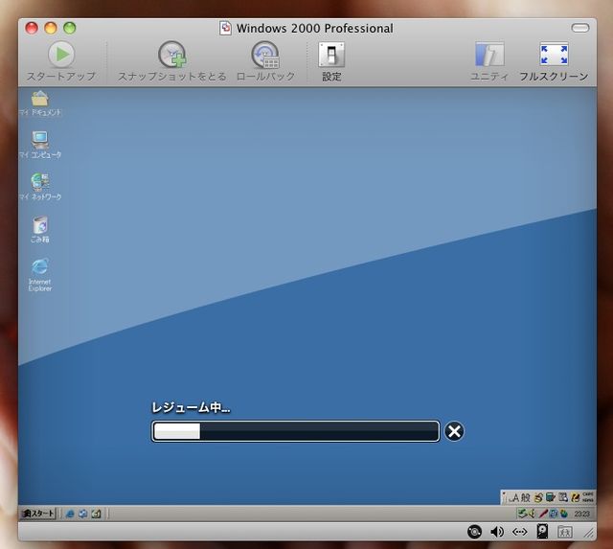Screen dimensions: 613x549
Task: Click the hard disk status icon
Action: [542, 532]
